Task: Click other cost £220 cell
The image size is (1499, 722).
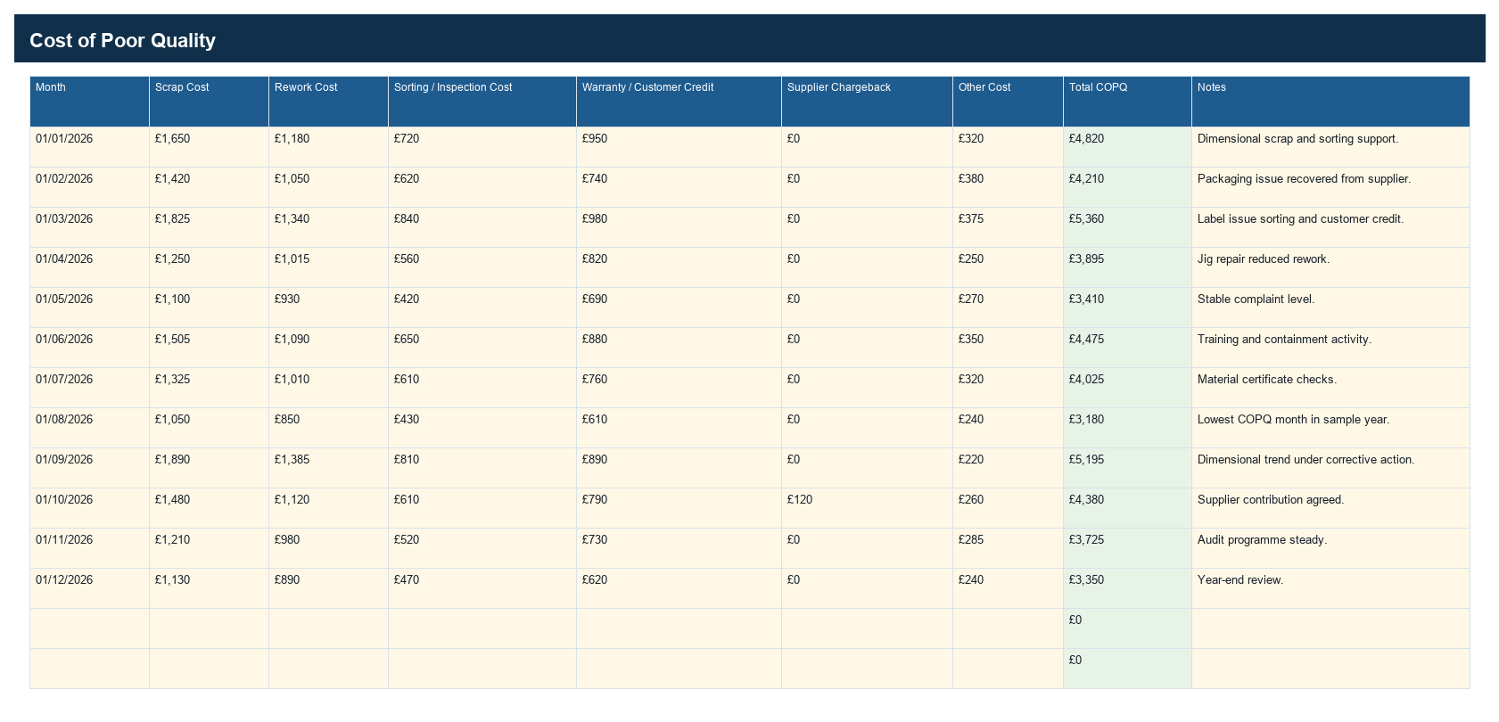Action: [x=1008, y=468]
